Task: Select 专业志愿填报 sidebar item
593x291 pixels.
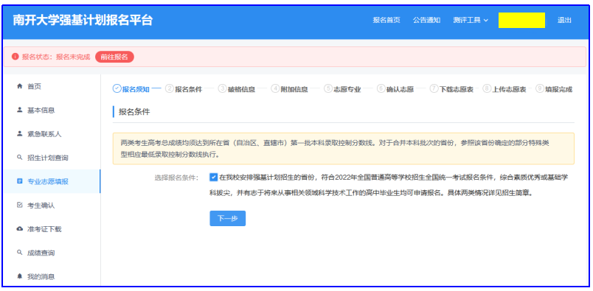Action: pyautogui.click(x=52, y=181)
